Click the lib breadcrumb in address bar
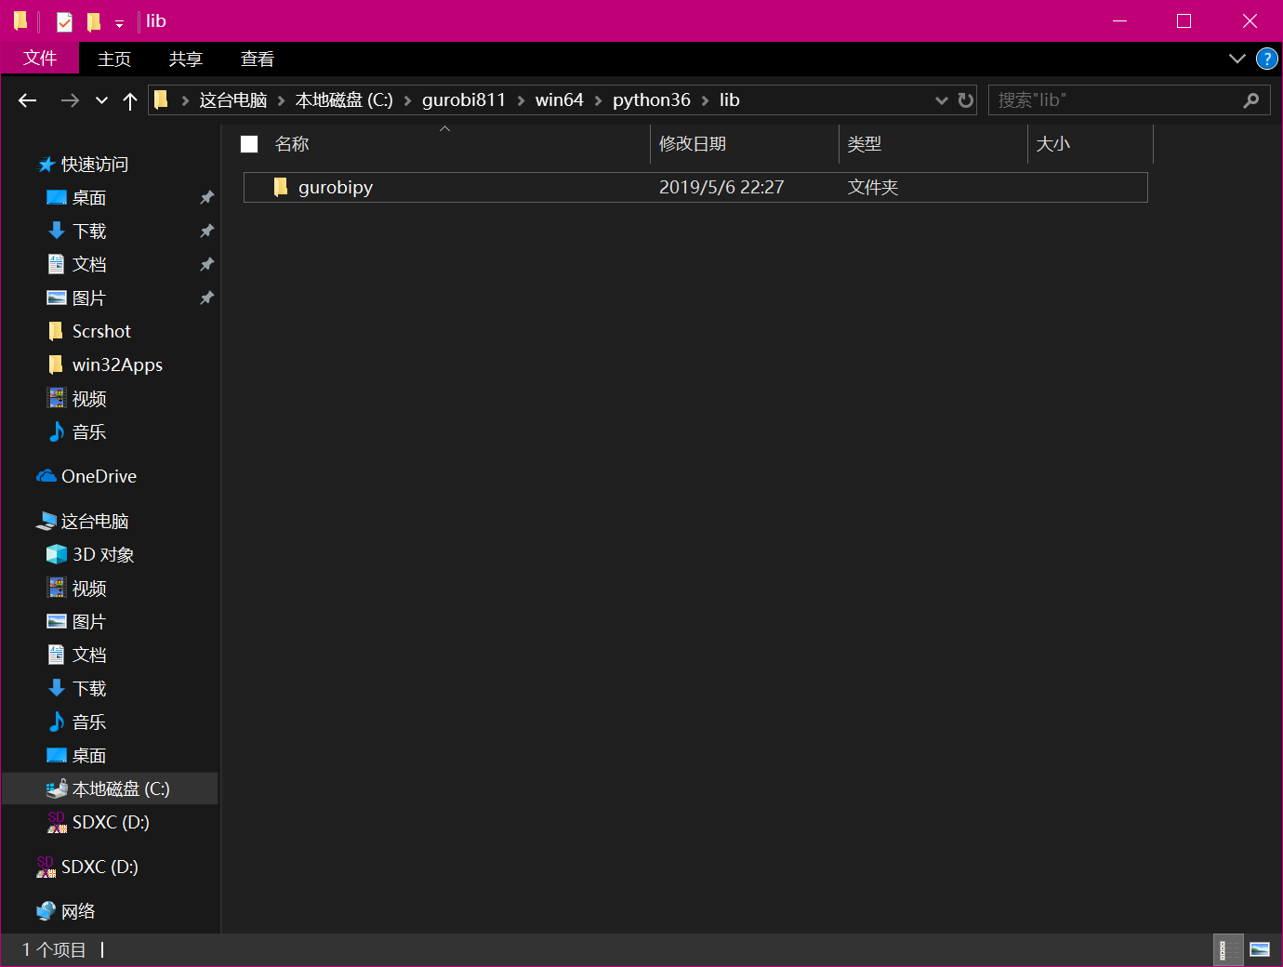This screenshot has width=1283, height=967. click(730, 99)
